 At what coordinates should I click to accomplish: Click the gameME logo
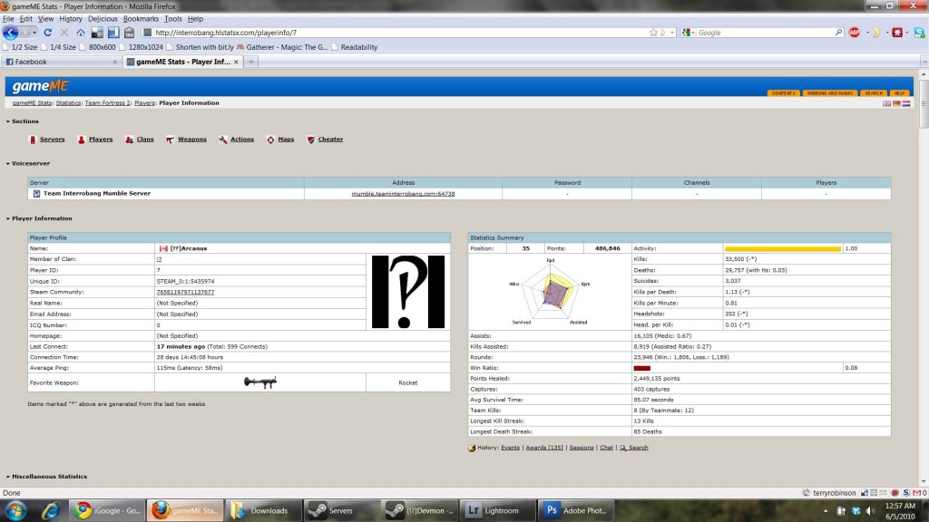click(40, 86)
